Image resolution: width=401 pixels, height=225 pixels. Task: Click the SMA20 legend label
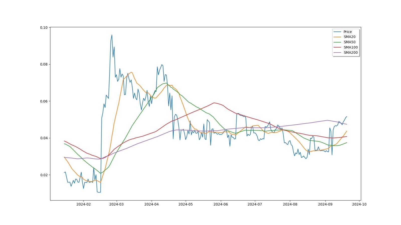tap(350, 37)
